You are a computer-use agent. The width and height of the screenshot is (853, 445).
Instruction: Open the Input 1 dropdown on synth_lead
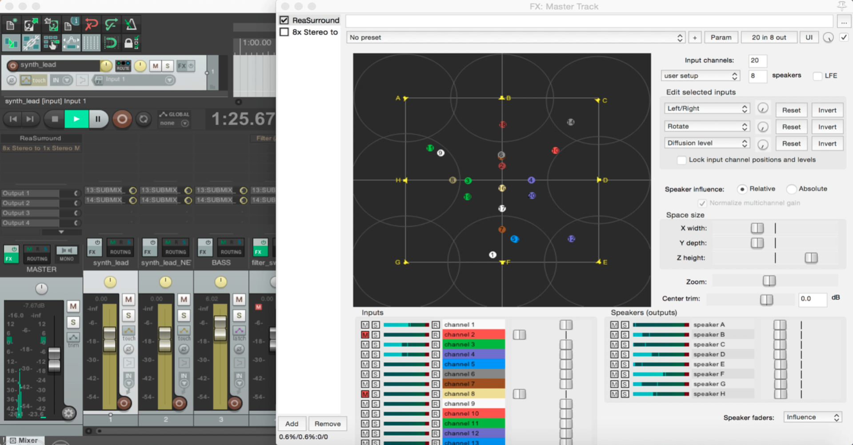click(133, 80)
